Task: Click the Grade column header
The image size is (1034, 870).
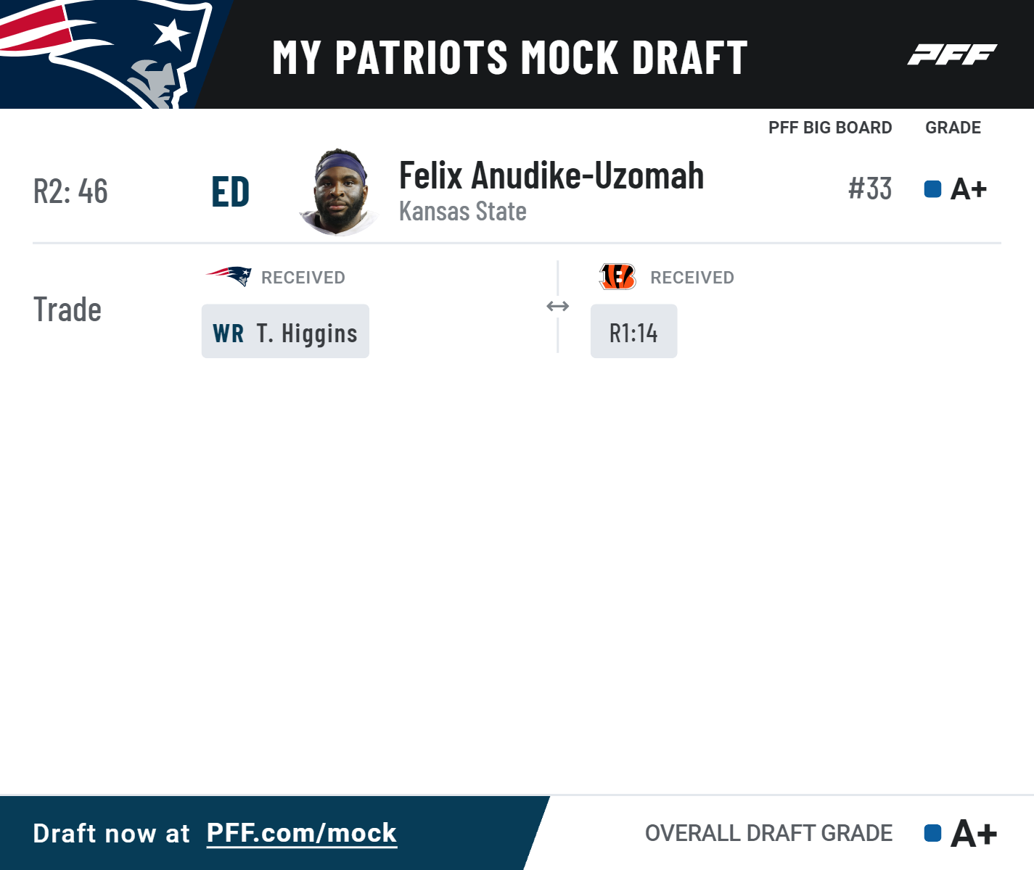Action: tap(953, 128)
